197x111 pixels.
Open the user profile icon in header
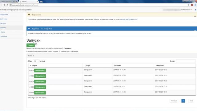pyautogui.click(x=195, y=10)
